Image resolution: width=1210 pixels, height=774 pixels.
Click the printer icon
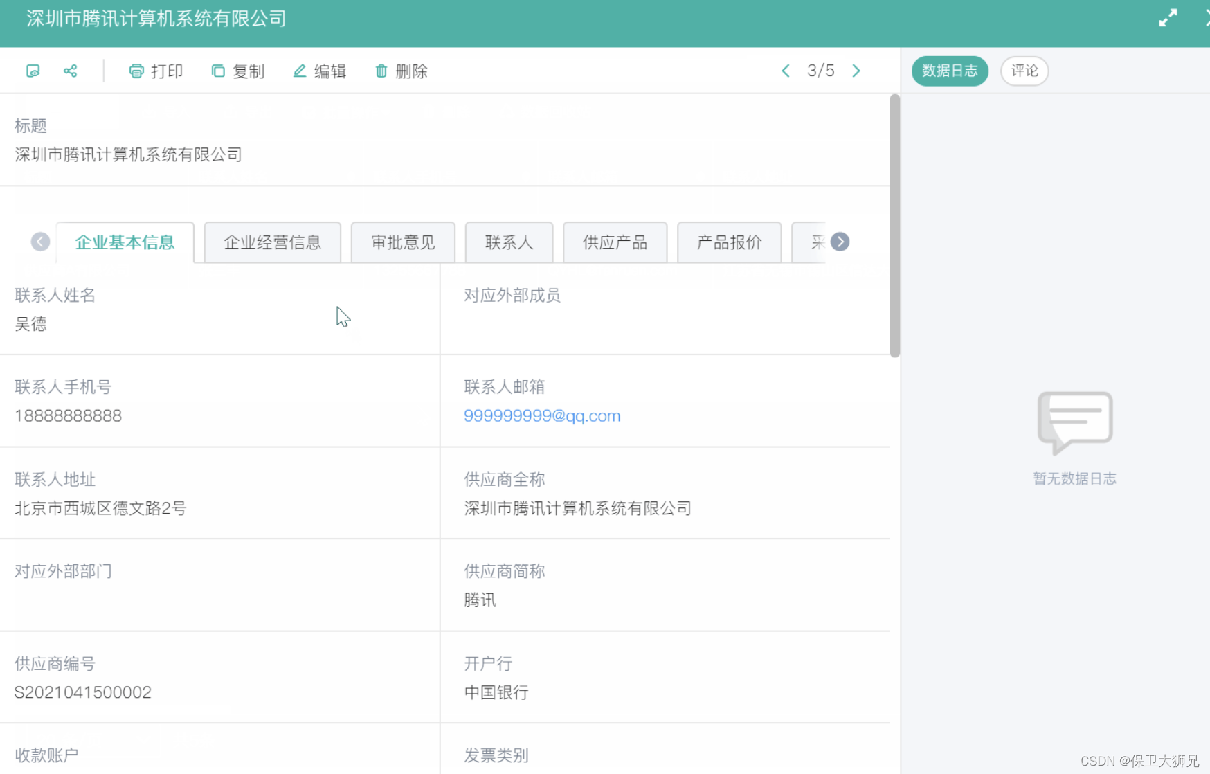(136, 71)
